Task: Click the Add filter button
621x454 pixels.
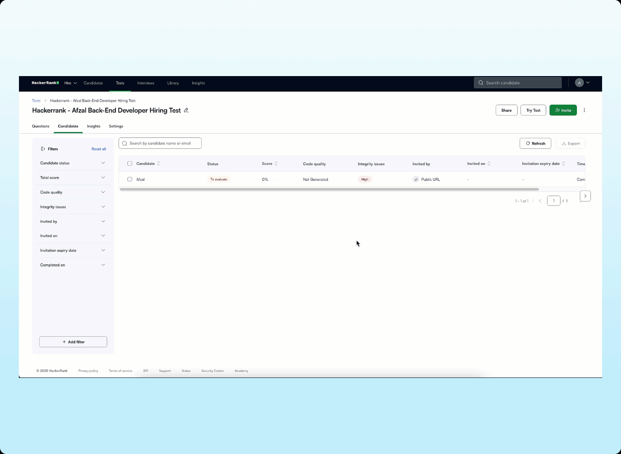Action: click(x=73, y=342)
